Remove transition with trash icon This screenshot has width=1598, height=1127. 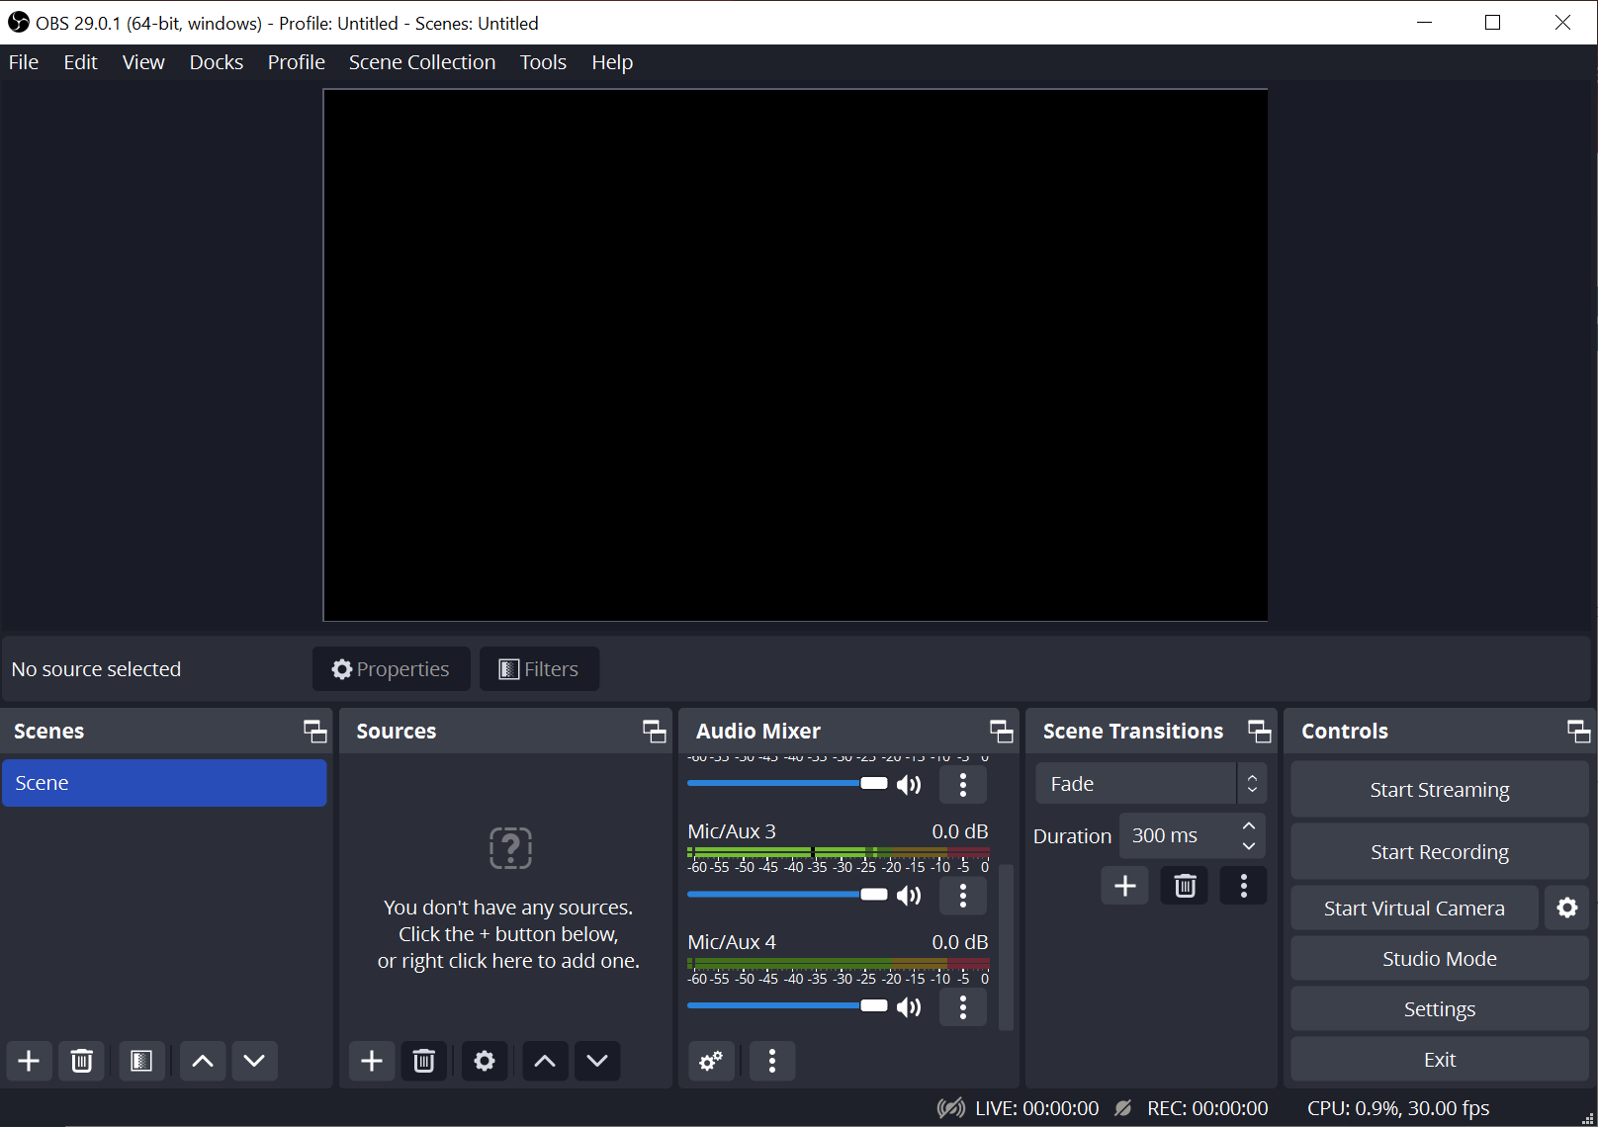coord(1185,886)
